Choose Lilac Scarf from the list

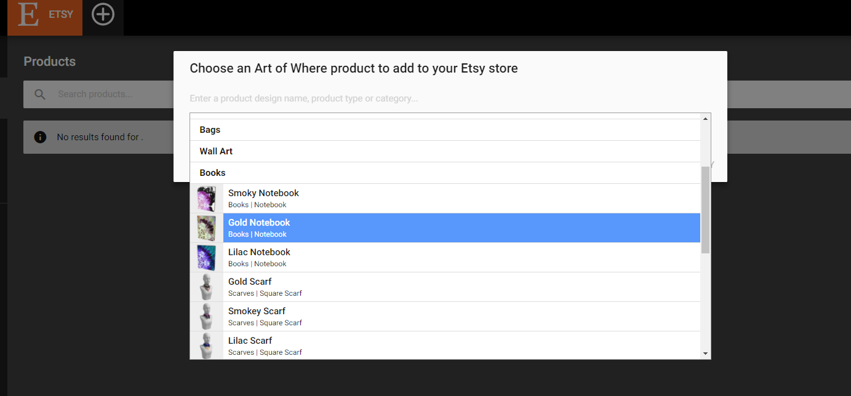pyautogui.click(x=445, y=346)
